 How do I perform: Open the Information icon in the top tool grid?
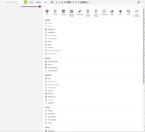(x=104, y=12)
